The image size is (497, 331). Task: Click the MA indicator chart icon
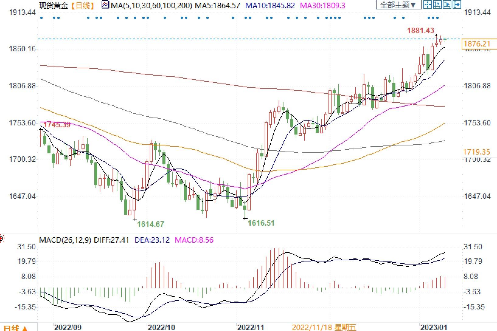click(x=105, y=5)
